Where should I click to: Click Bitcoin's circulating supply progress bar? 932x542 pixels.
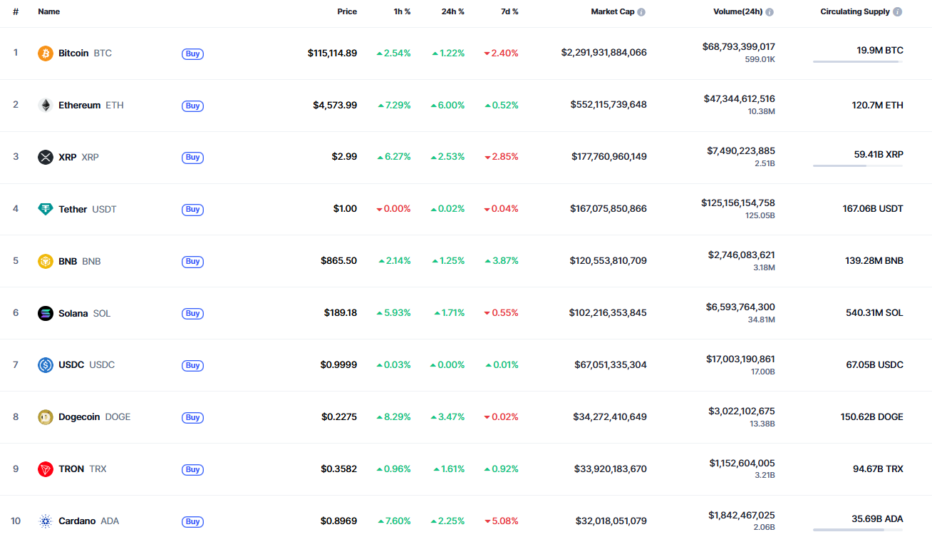[858, 62]
